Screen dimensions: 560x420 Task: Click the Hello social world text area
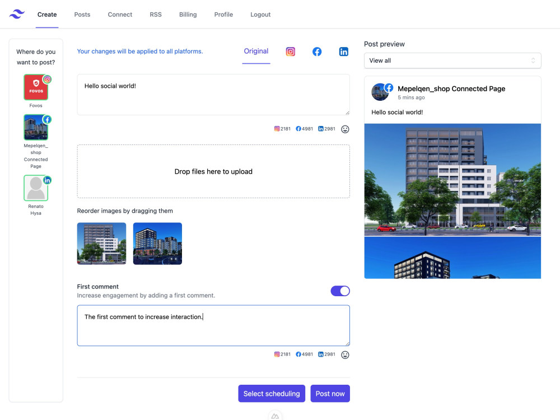[213, 95]
